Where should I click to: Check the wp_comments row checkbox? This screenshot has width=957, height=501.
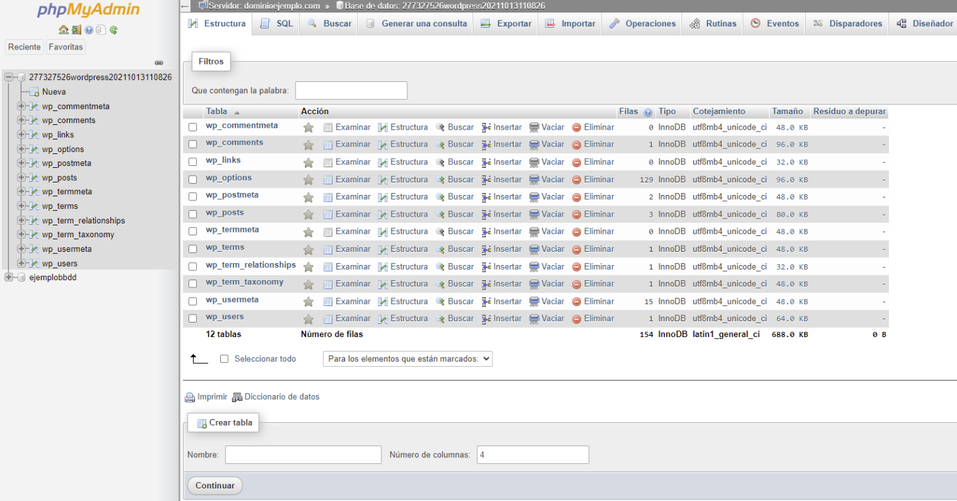[193, 144]
